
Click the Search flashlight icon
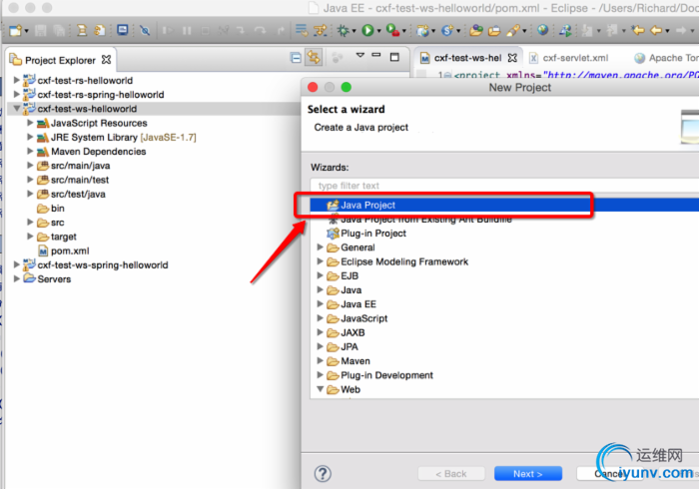(513, 31)
